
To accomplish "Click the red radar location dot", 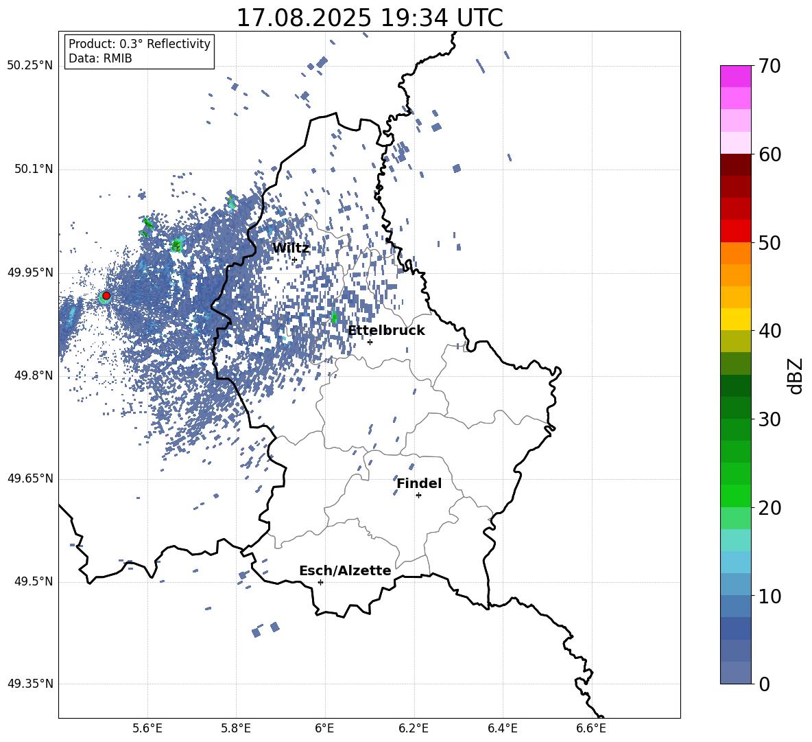I will point(106,296).
